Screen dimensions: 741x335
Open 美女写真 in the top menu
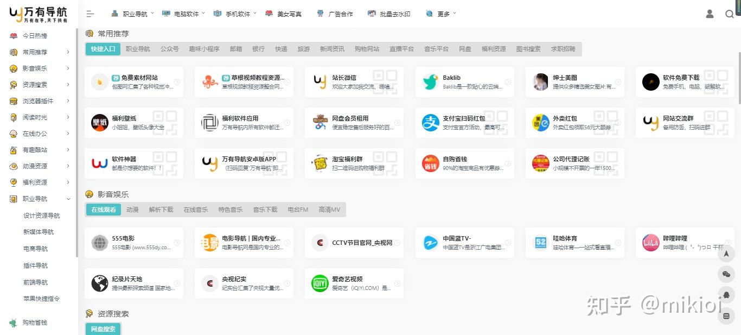[283, 14]
